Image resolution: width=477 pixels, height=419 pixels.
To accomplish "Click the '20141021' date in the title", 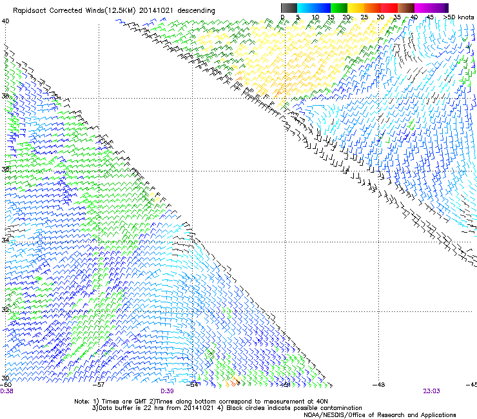I will pos(156,11).
